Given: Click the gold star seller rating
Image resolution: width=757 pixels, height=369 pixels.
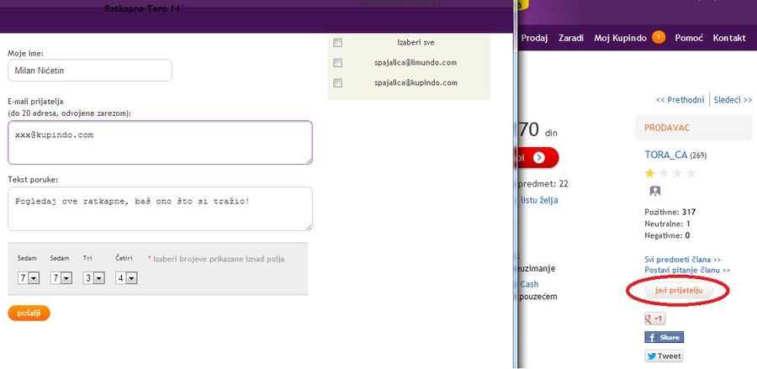Looking at the screenshot, I should tap(650, 173).
